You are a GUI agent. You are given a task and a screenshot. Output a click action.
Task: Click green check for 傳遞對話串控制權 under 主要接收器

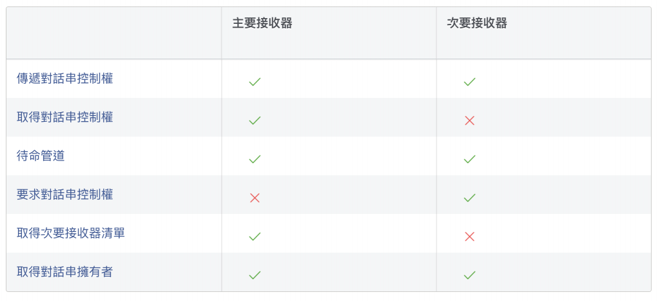pyautogui.click(x=255, y=82)
